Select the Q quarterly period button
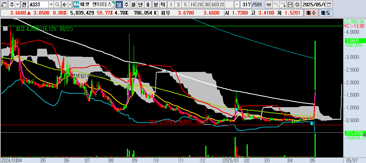 (x=148, y=4)
